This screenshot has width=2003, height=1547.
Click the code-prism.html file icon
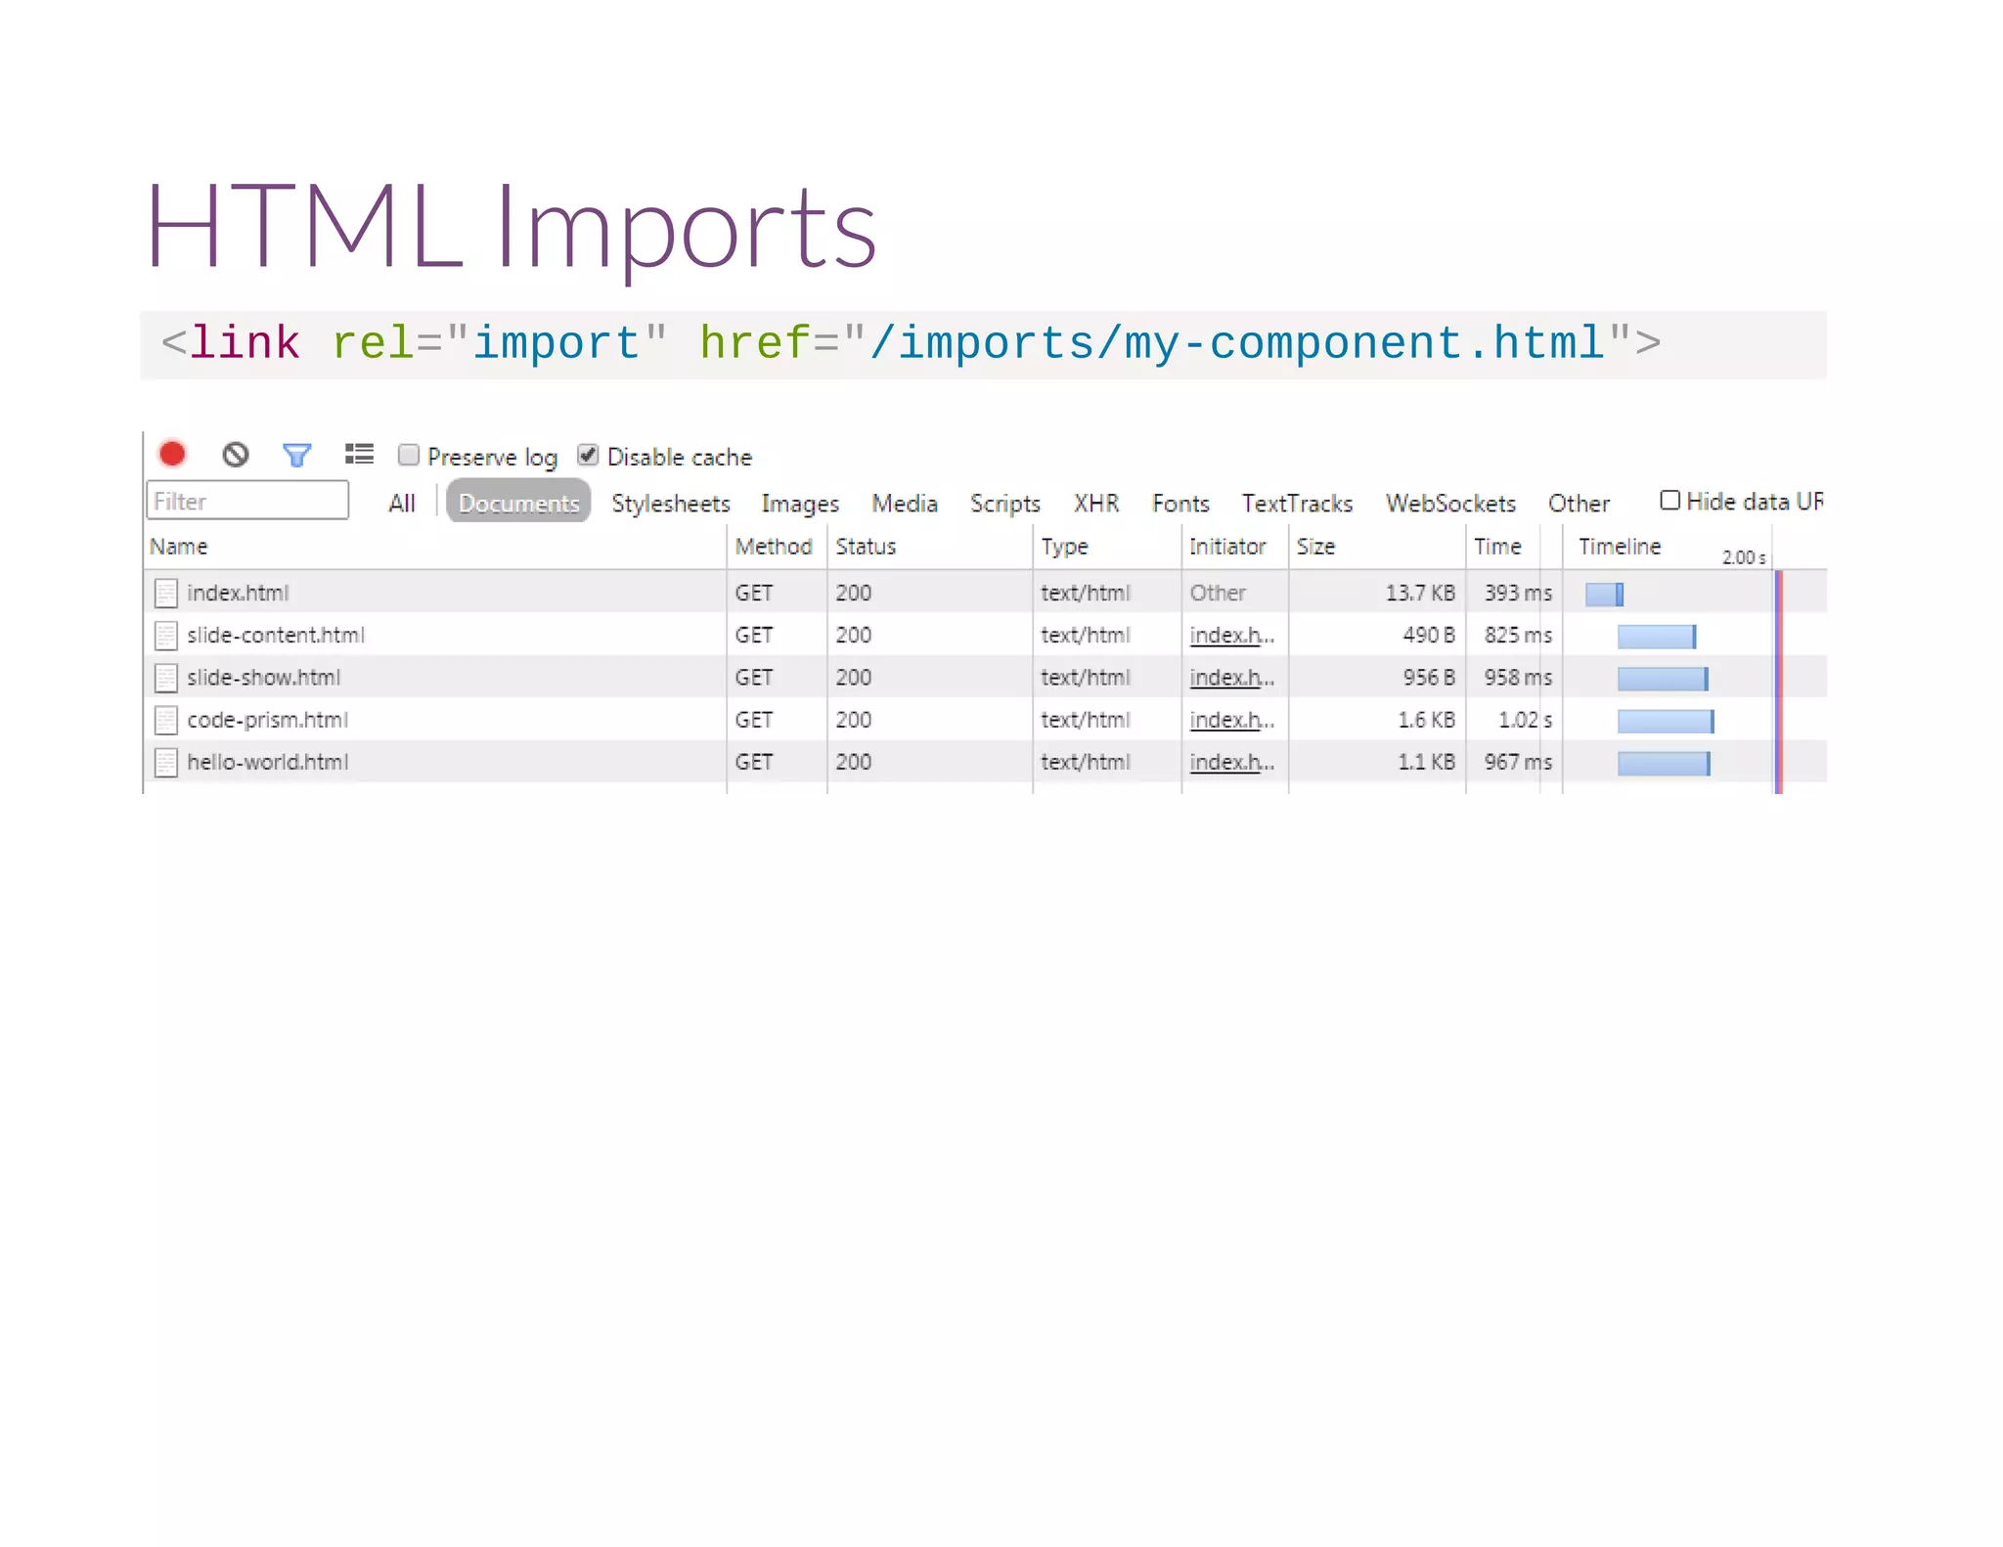(x=166, y=721)
